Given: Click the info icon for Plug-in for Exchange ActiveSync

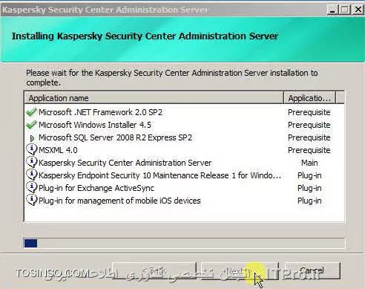Looking at the screenshot, I should click(x=32, y=187).
